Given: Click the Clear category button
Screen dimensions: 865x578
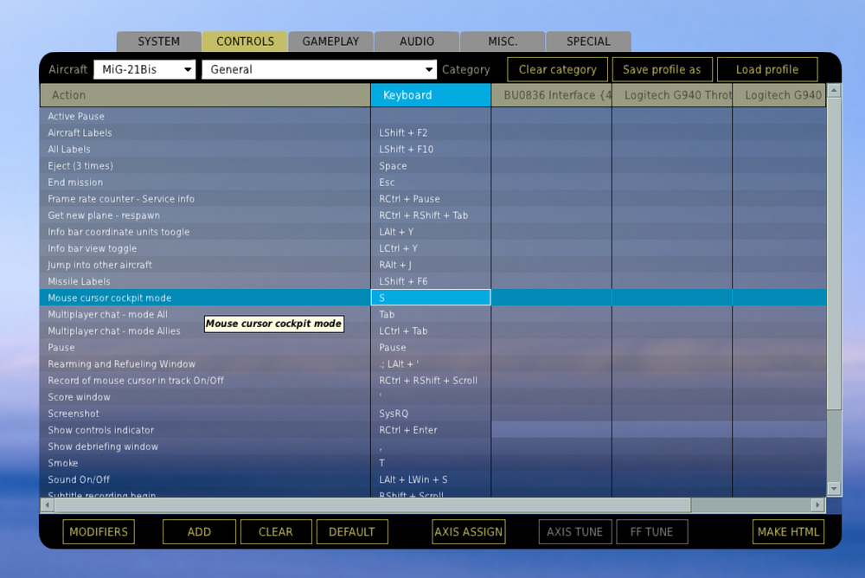Looking at the screenshot, I should (x=557, y=69).
